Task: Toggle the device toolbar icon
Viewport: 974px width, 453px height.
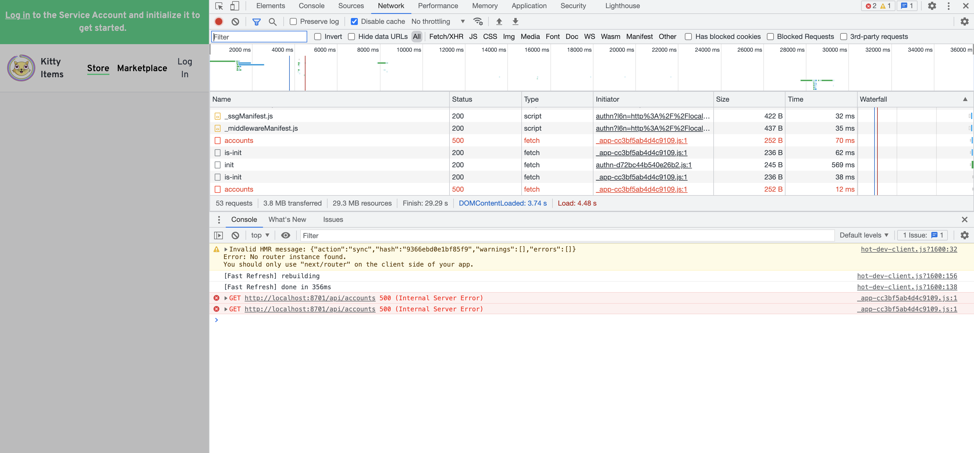Action: coord(235,6)
